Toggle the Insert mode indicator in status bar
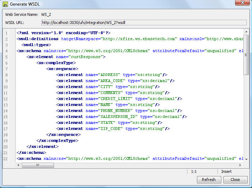 [226, 171]
